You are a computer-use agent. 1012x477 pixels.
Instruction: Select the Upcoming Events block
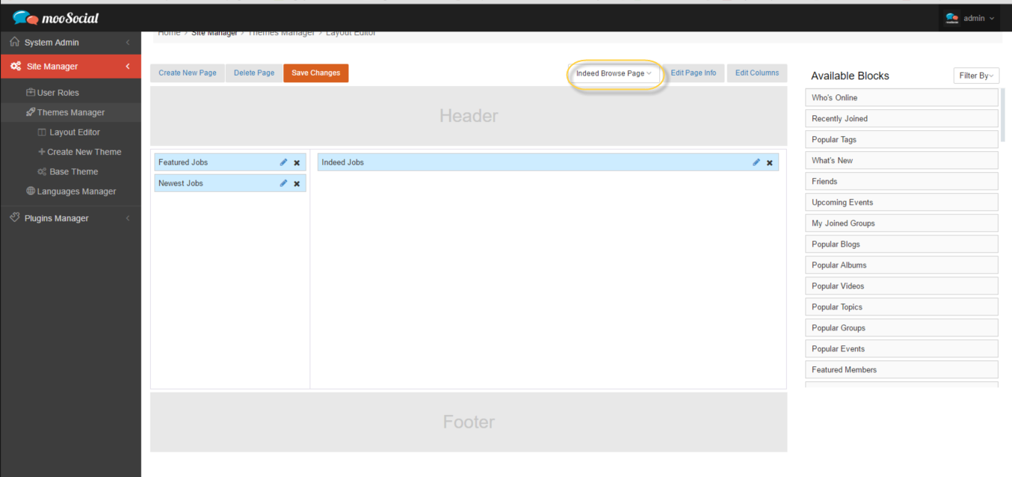pyautogui.click(x=901, y=203)
